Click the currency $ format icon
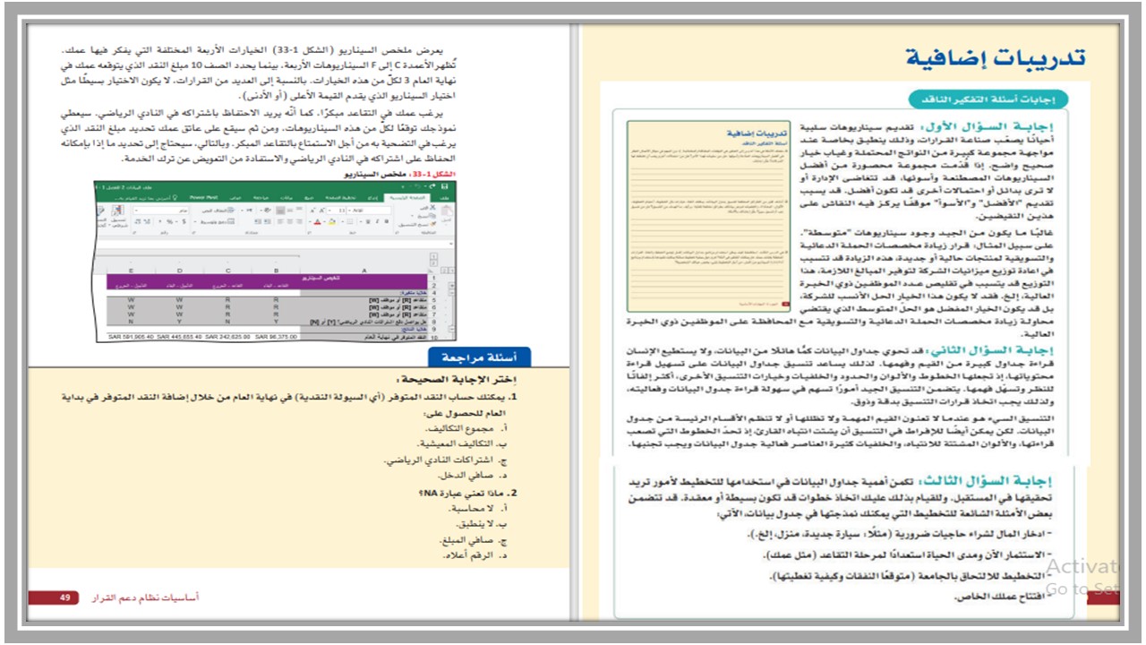Viewport: 1146px width, 645px height. point(184,222)
